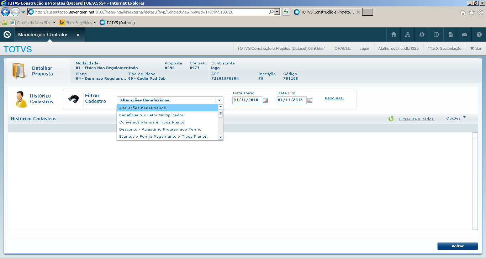Image resolution: width=486 pixels, height=259 pixels.
Task: Click the compatibility view refresh icon
Action: 286,12
